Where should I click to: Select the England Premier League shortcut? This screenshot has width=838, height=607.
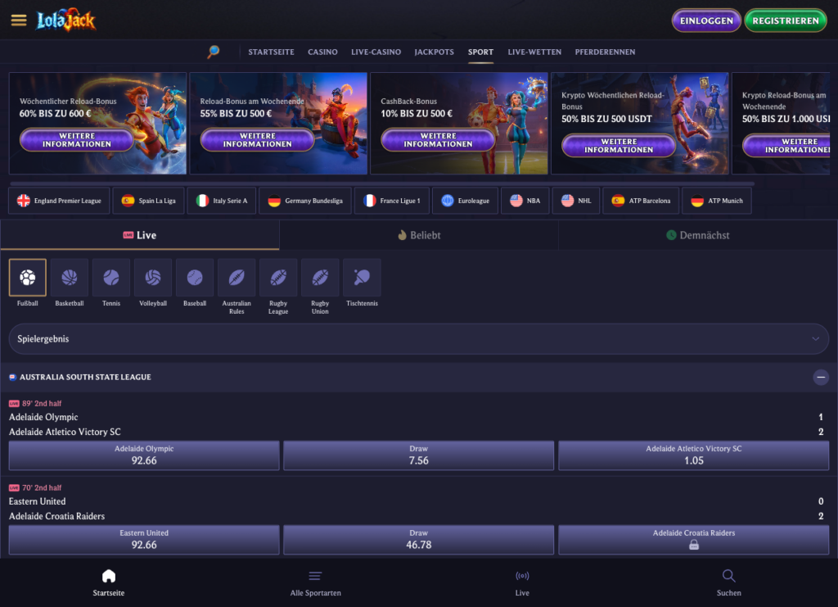(59, 201)
